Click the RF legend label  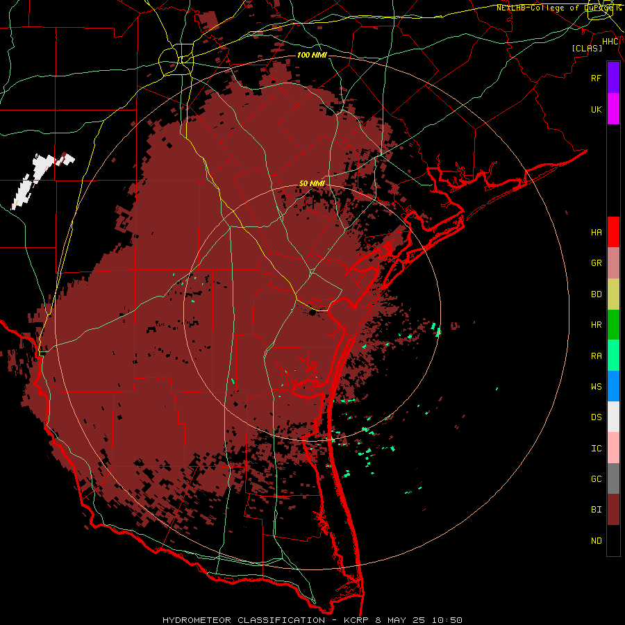(596, 78)
